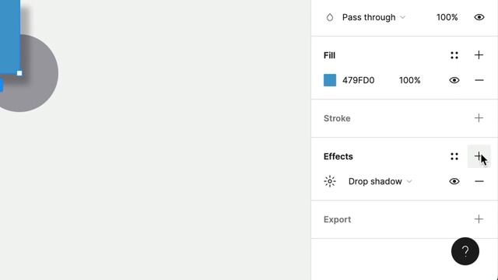The image size is (498, 280).
Task: Click the layer blend mode droplet icon
Action: coord(330,17)
